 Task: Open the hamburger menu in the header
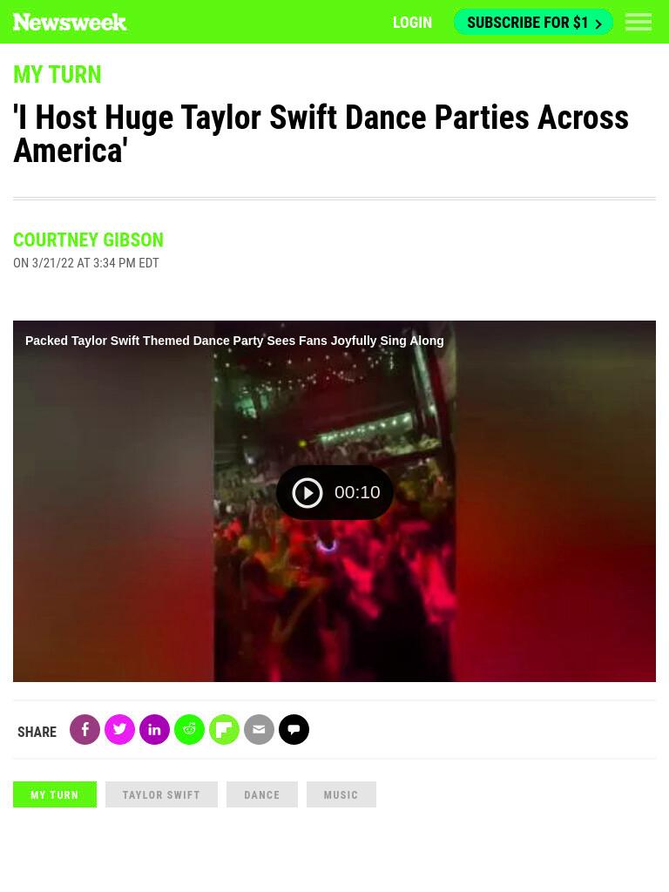639,22
